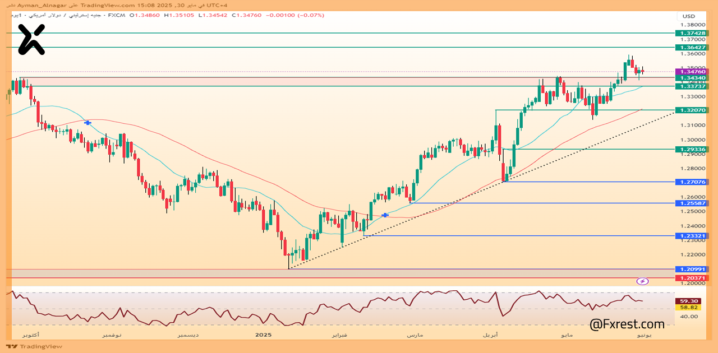Click the فبراير label on time axis
This screenshot has height=353, width=718.
pyautogui.click(x=339, y=335)
